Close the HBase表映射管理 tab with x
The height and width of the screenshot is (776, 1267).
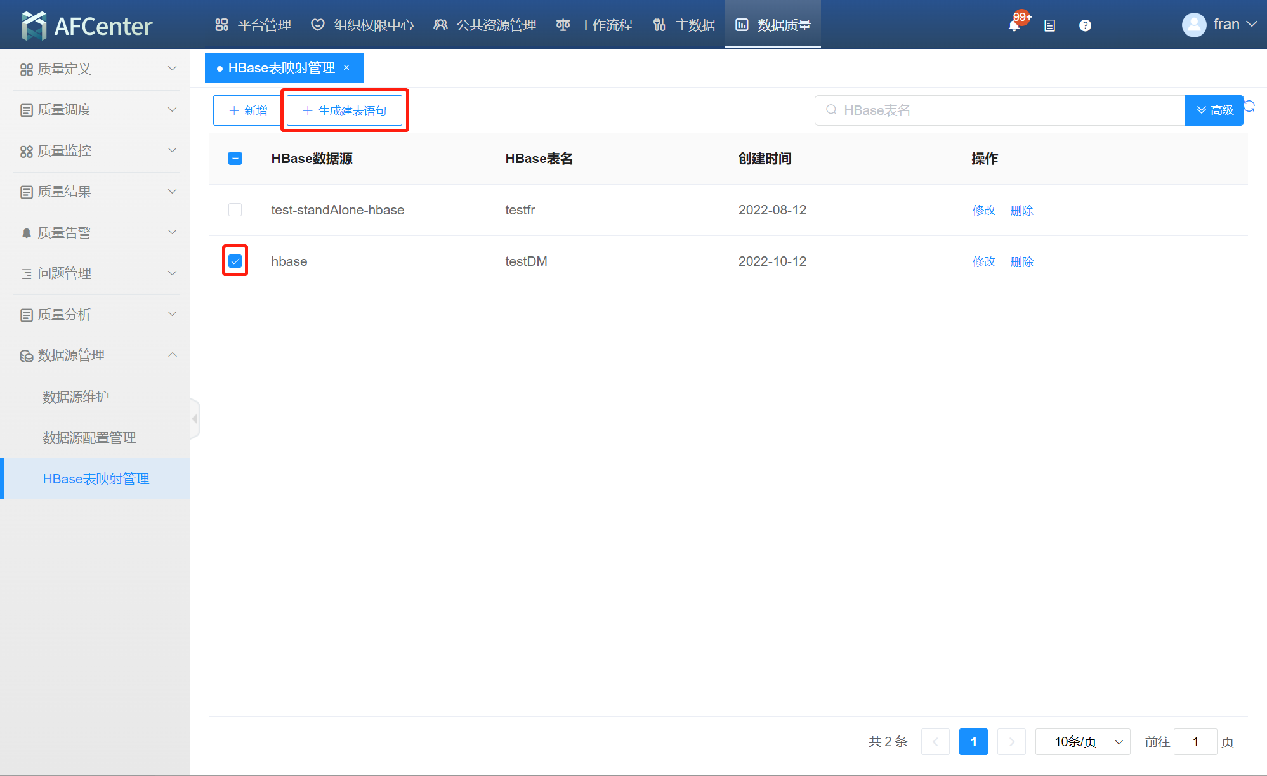[346, 68]
